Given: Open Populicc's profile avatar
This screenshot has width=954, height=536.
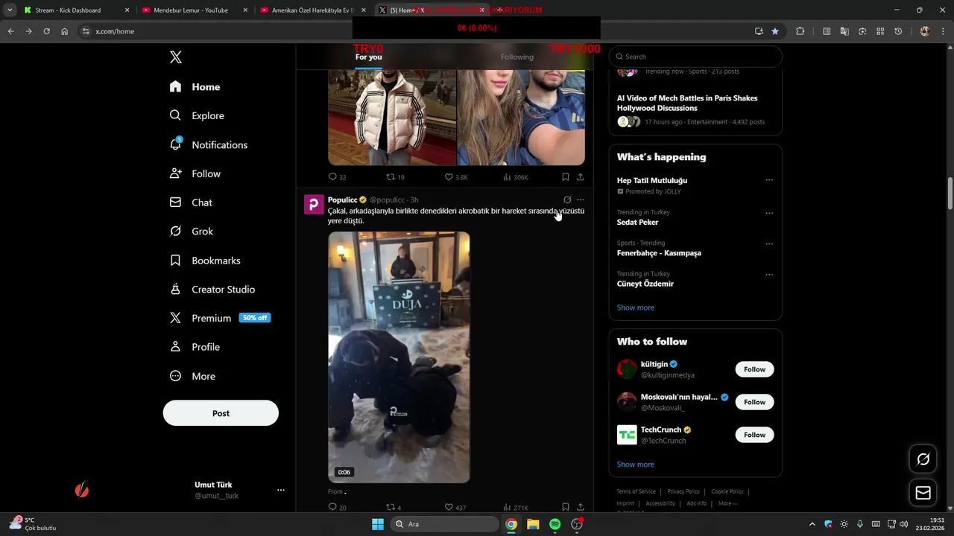Looking at the screenshot, I should click(314, 205).
